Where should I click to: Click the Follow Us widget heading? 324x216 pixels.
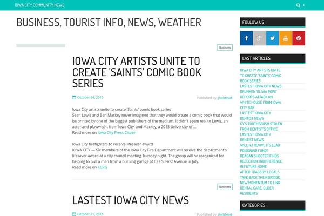pos(272,22)
